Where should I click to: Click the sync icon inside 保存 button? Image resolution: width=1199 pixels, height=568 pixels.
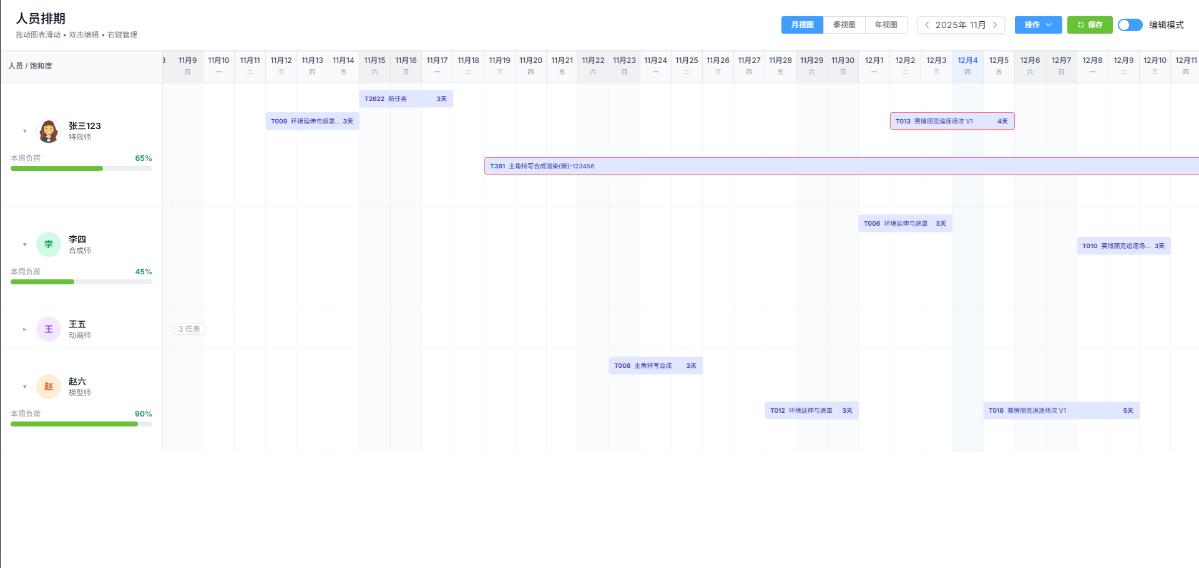click(1080, 24)
